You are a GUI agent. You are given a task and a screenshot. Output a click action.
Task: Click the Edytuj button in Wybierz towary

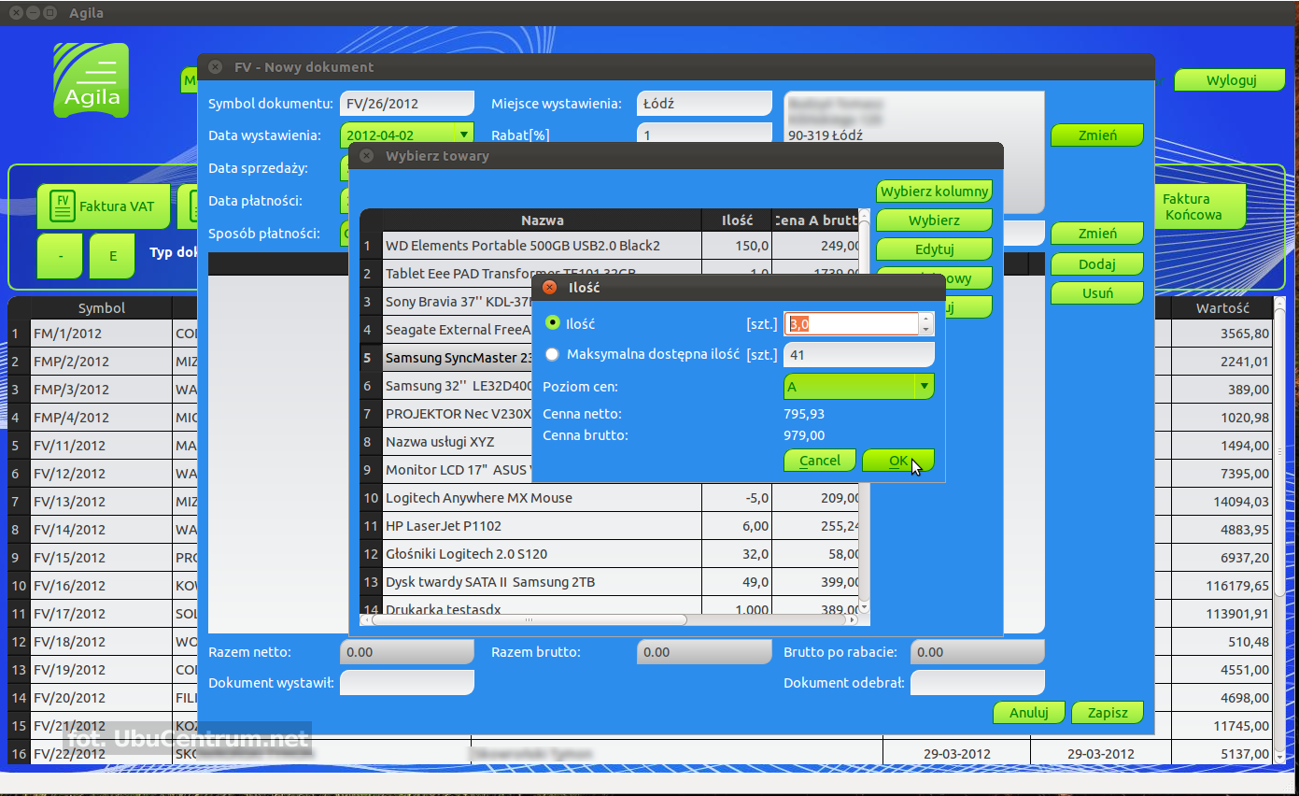click(x=934, y=249)
